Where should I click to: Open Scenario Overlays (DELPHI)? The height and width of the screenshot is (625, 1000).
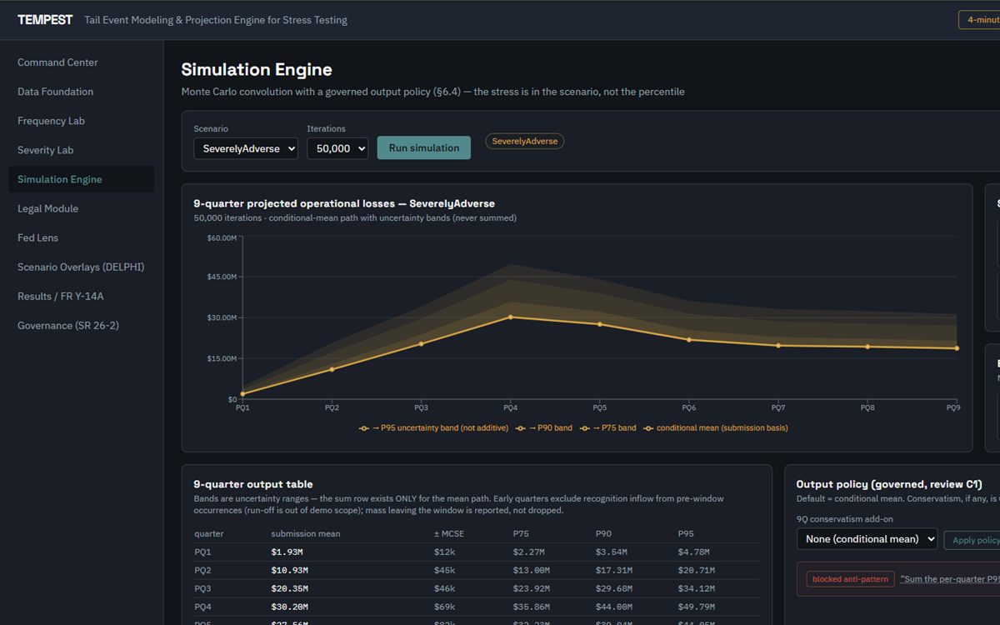pos(81,267)
